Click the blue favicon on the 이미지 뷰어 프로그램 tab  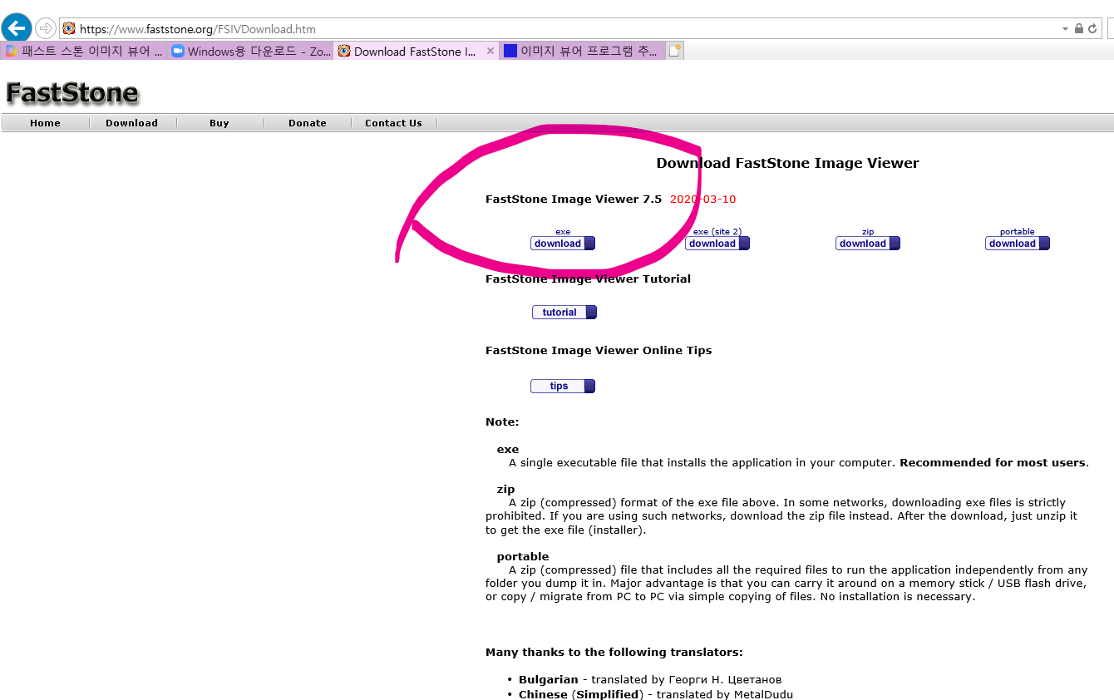[510, 51]
